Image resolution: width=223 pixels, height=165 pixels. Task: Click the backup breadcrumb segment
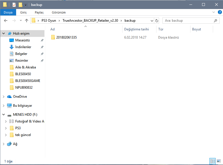click(x=130, y=21)
